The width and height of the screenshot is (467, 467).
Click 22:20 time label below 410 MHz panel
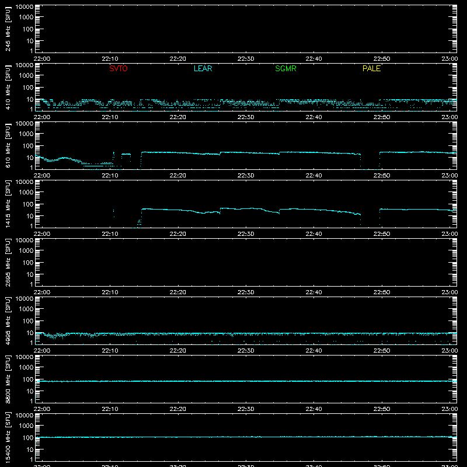tap(178, 117)
